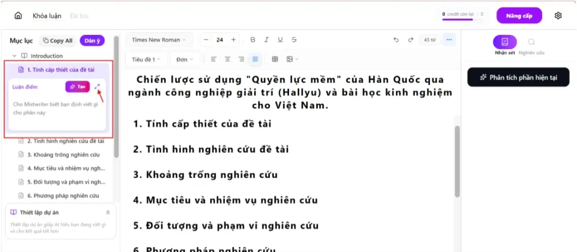Switch to the Nghiên cứu tab
Screen dimensions: 577x252
pos(531,45)
